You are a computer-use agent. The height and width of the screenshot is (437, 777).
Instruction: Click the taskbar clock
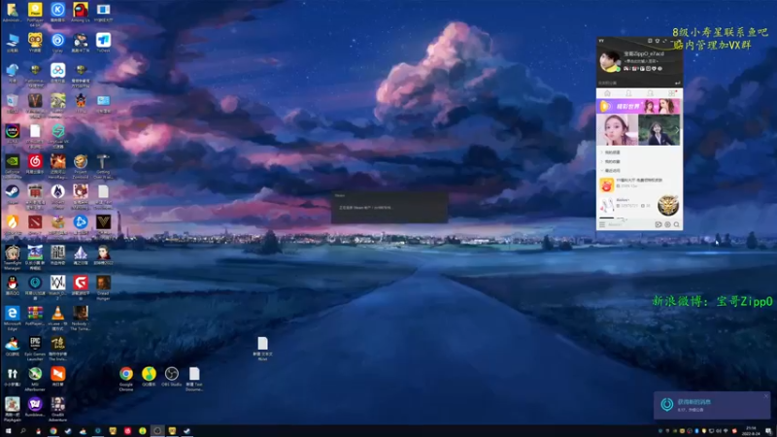tap(751, 431)
